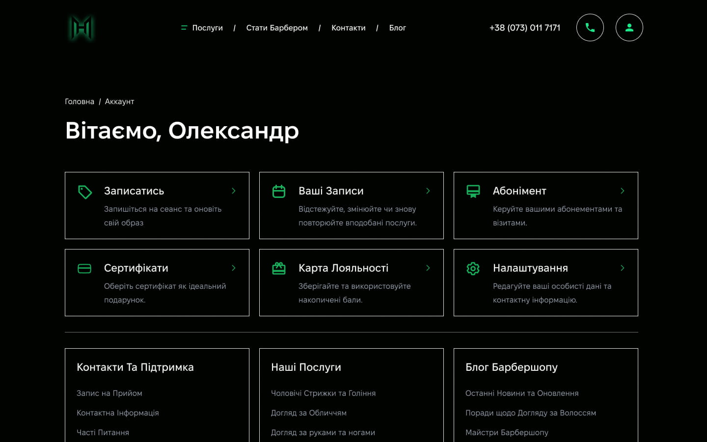Call the phone number +38 (073) 011 7171
707x442 pixels.
[x=524, y=28]
